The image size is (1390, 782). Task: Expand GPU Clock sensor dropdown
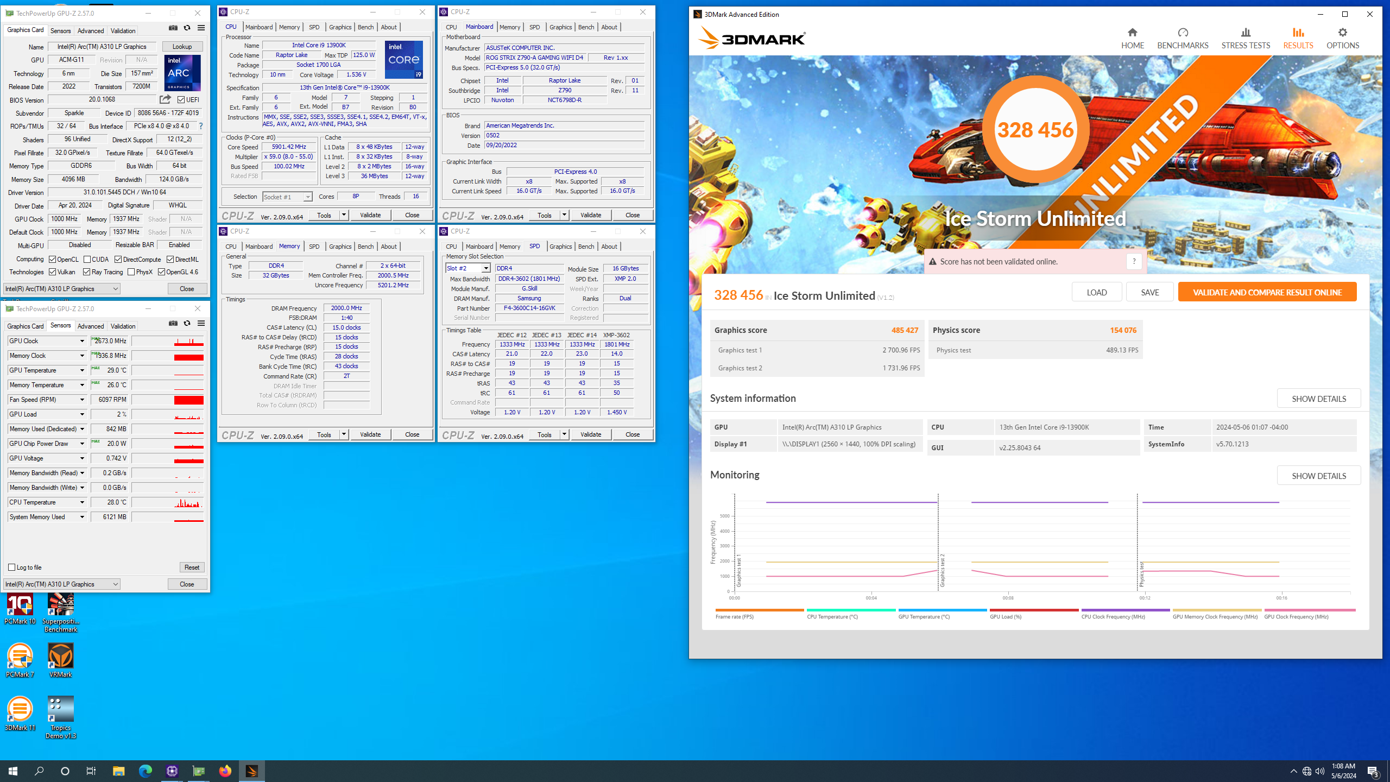coord(82,341)
